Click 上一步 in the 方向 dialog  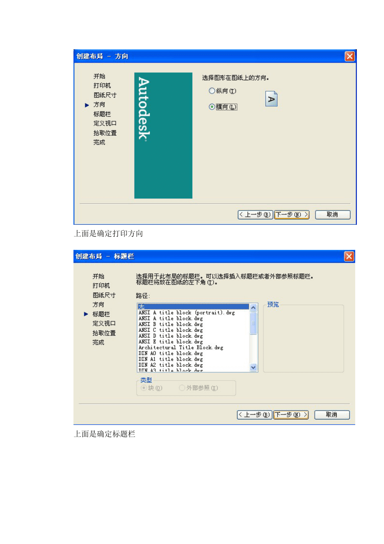[x=255, y=215]
